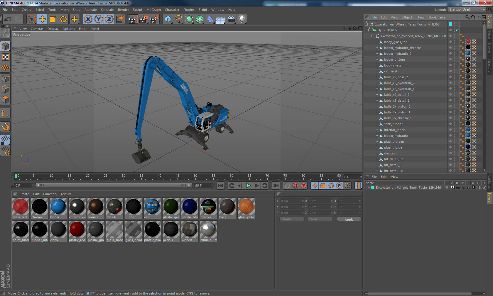Toggle the X axis lock
This screenshot has height=296, width=493.
coord(88,19)
